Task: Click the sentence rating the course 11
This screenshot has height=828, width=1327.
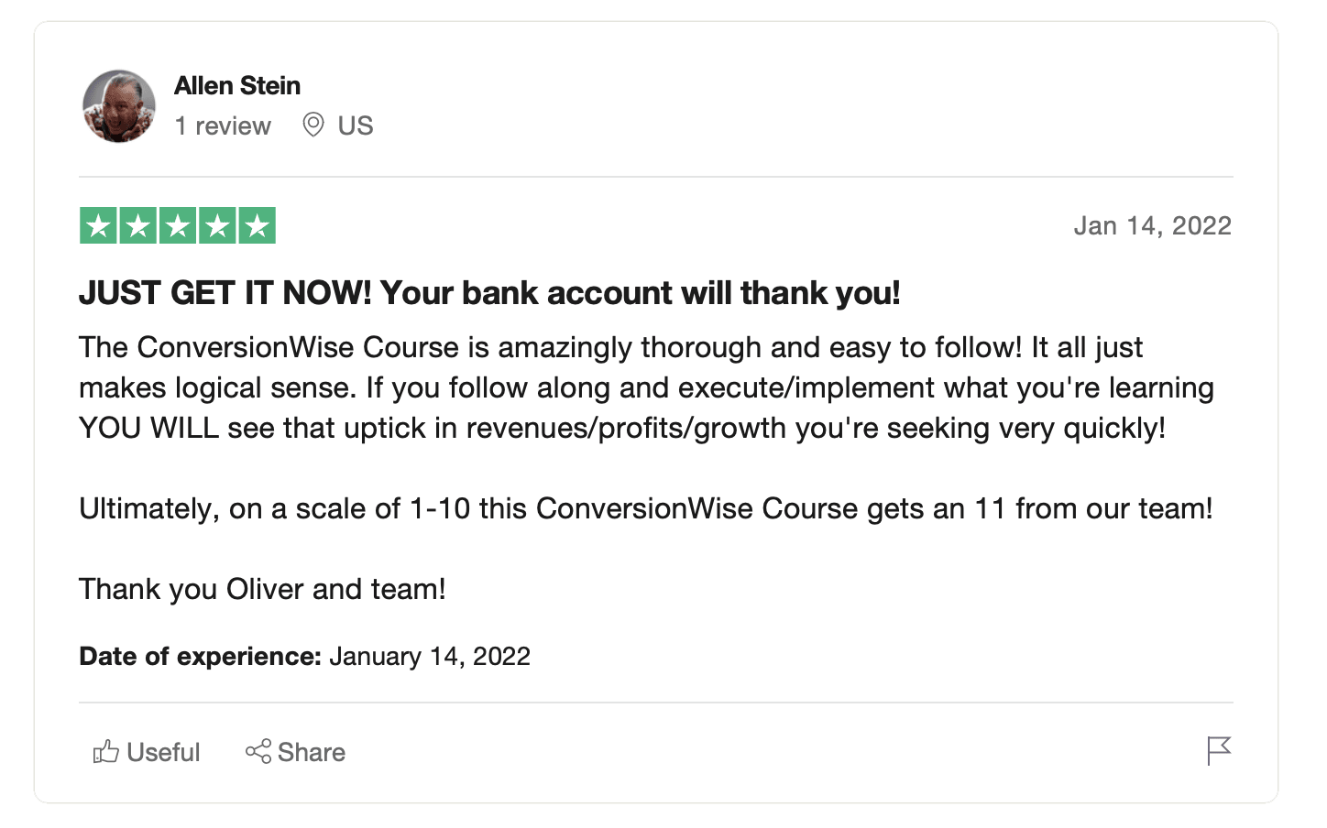Action: point(645,508)
